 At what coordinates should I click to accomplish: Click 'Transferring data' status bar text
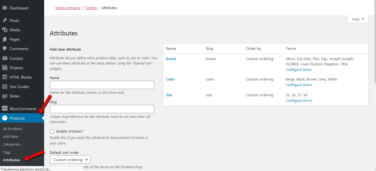pos(26,169)
